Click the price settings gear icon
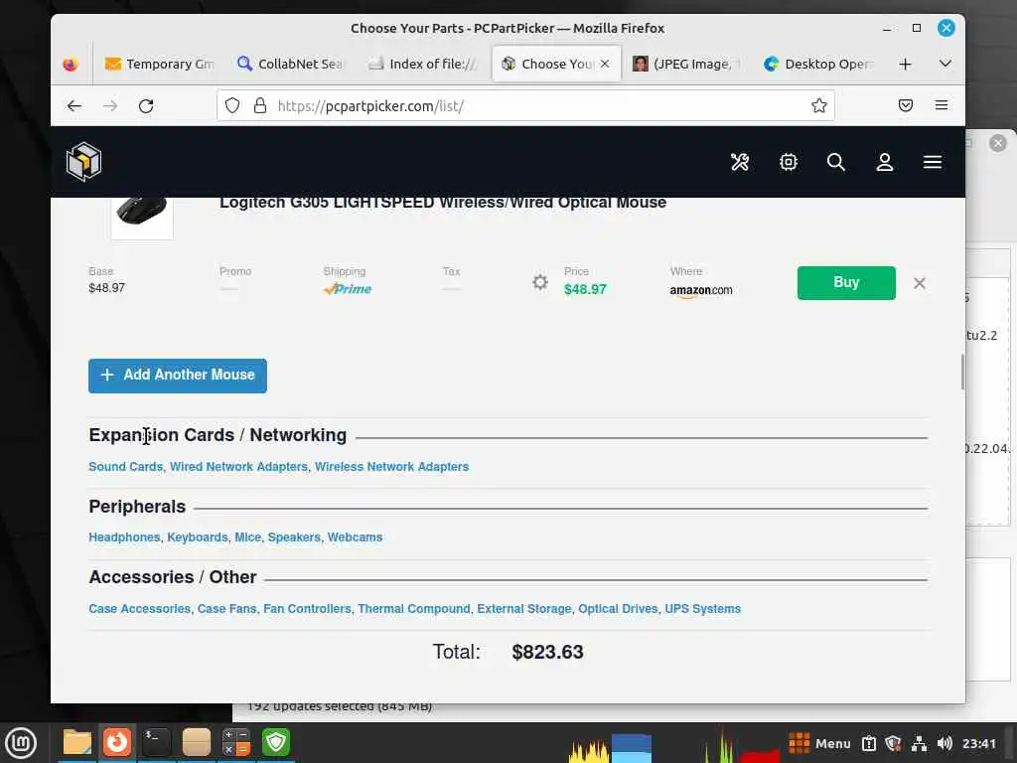 (x=539, y=282)
